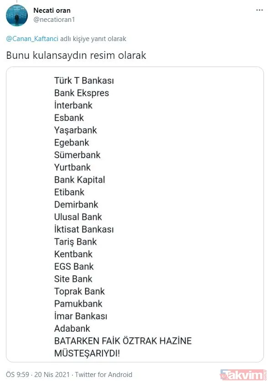Click "Pamukbank" in the image
This screenshot has width=268, height=382.
coord(78,304)
